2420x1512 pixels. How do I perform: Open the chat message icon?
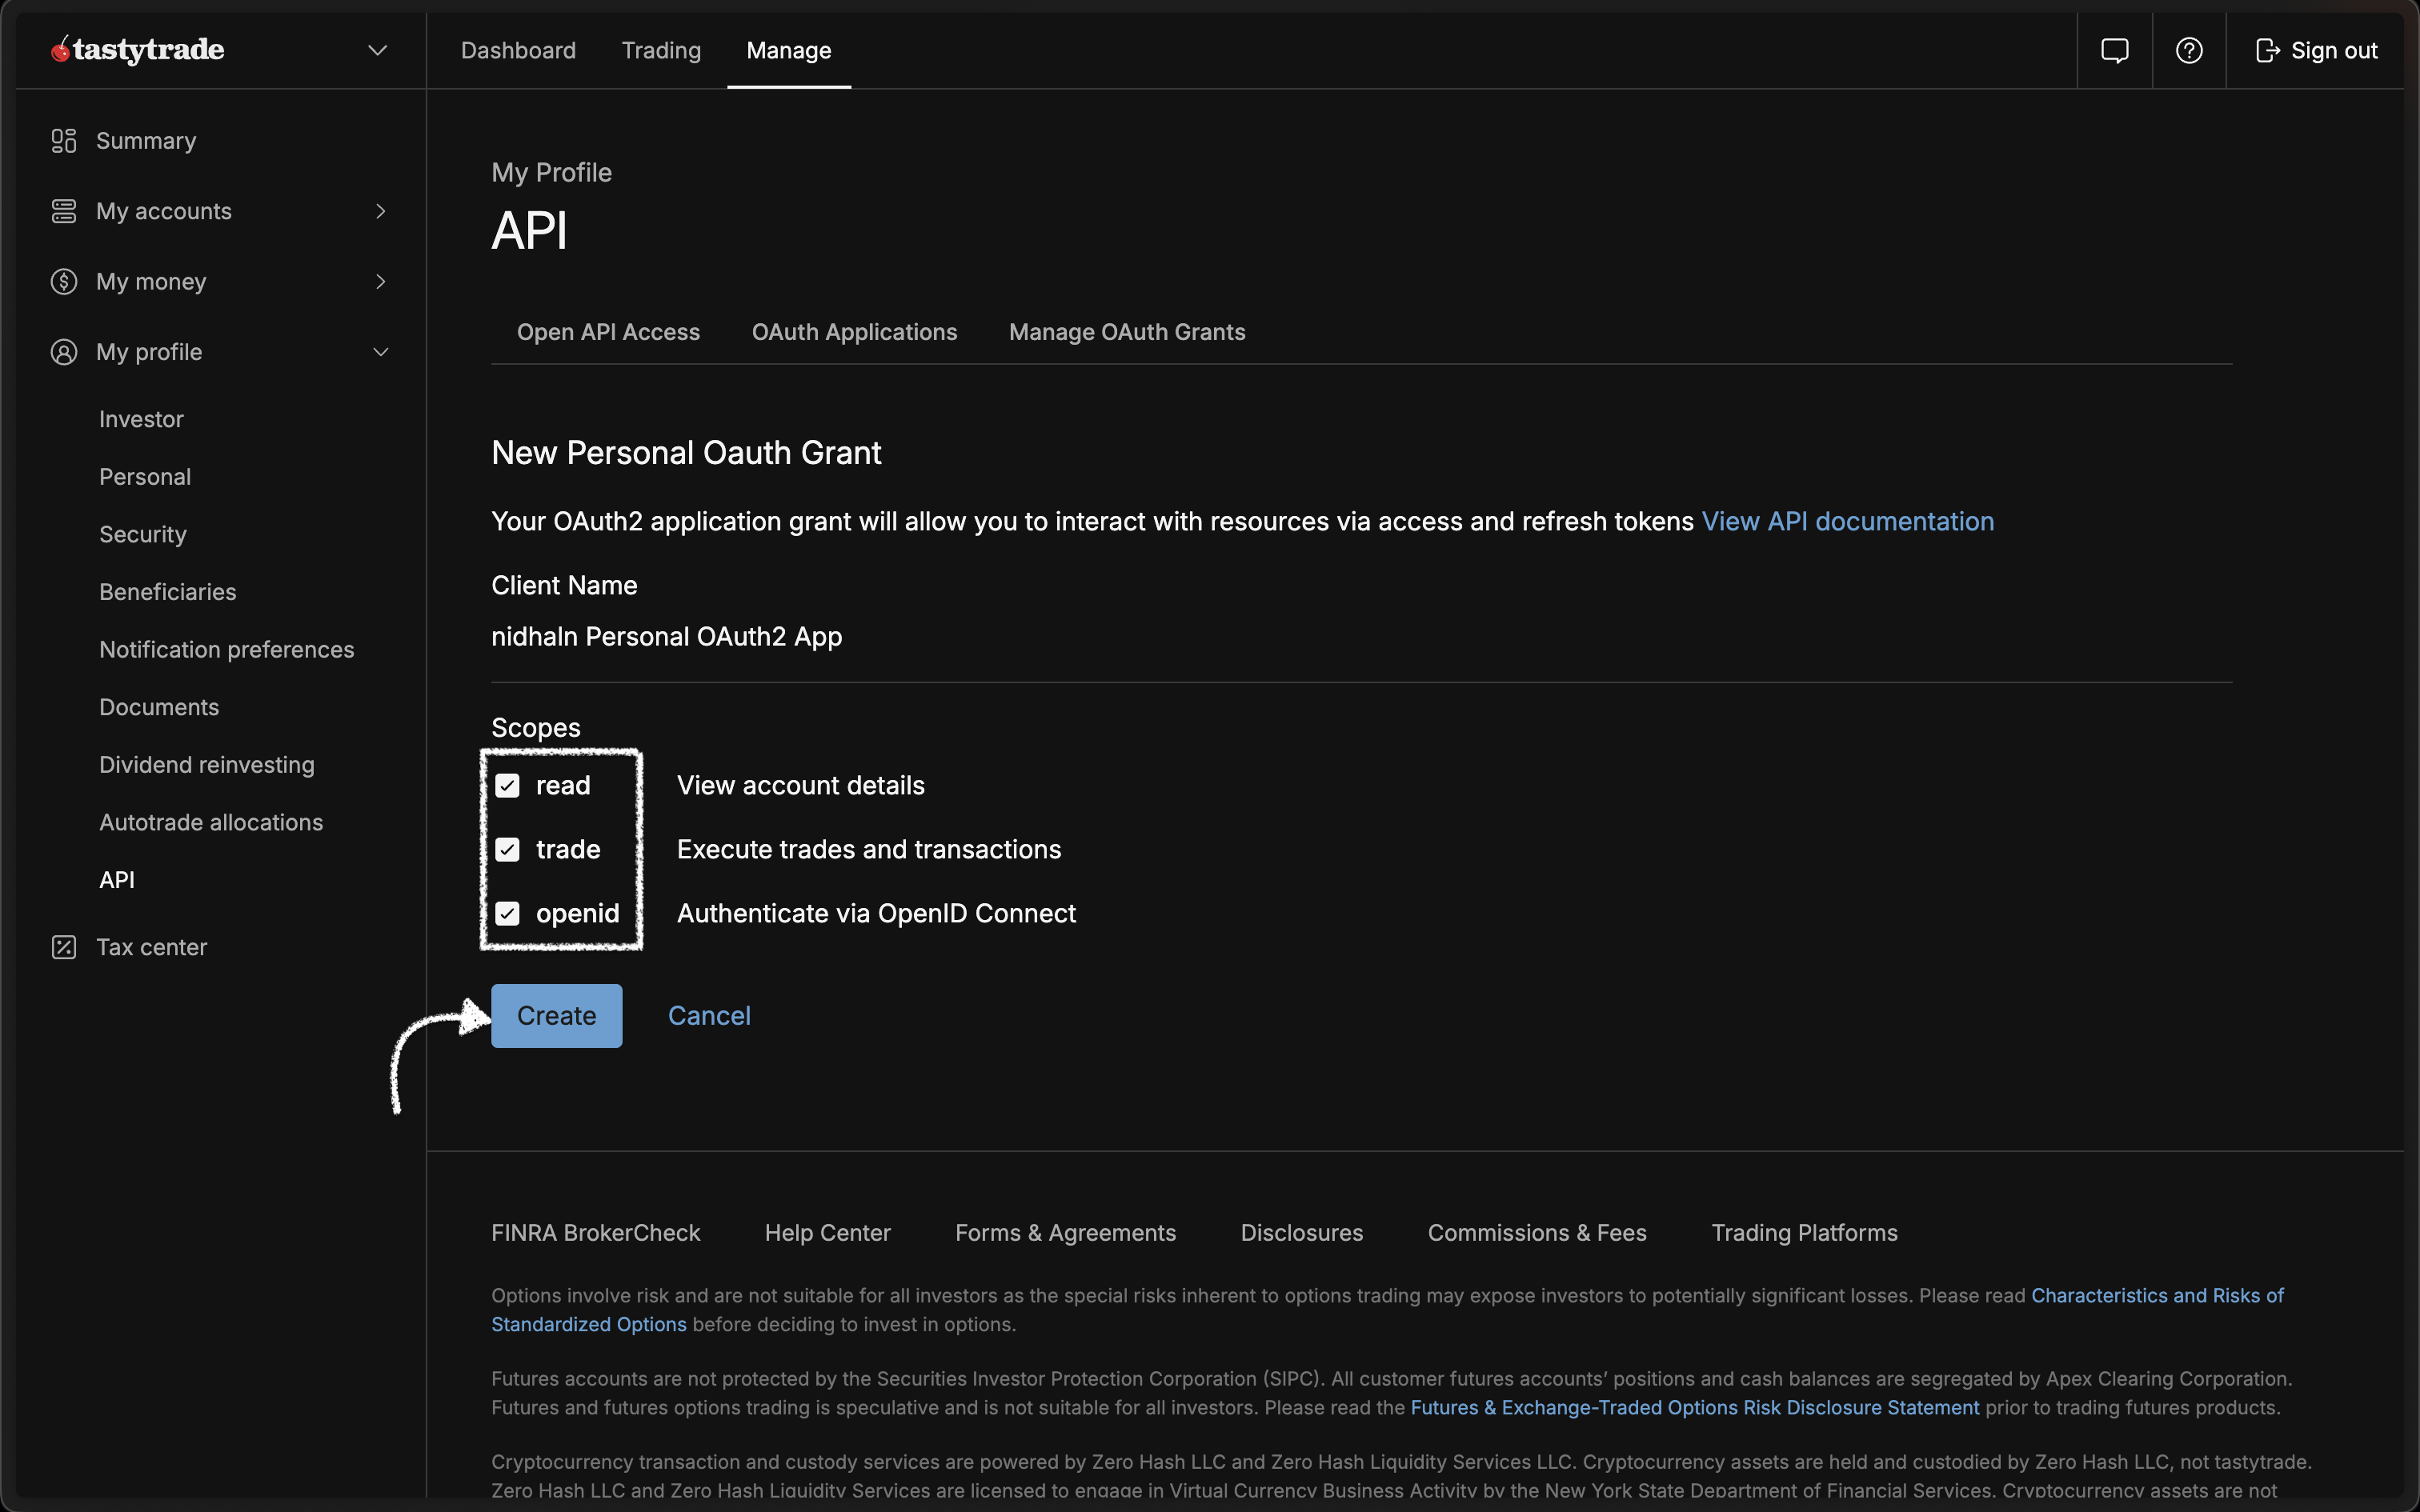pyautogui.click(x=2114, y=51)
